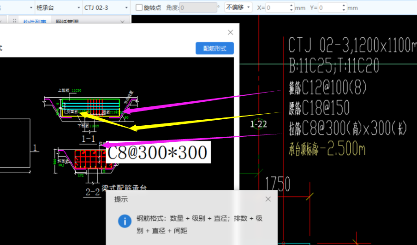
Task: Click the CAD text 腰筋C18@150
Action: click(x=319, y=107)
